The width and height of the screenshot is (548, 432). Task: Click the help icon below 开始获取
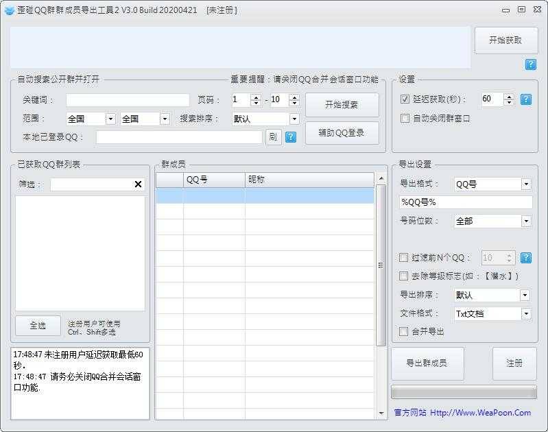coord(531,64)
